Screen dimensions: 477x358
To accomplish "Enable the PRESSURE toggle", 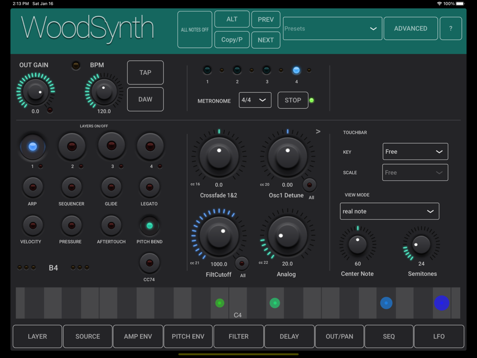I will [72, 226].
